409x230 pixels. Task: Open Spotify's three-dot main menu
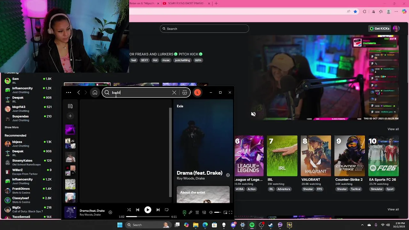pos(68,93)
